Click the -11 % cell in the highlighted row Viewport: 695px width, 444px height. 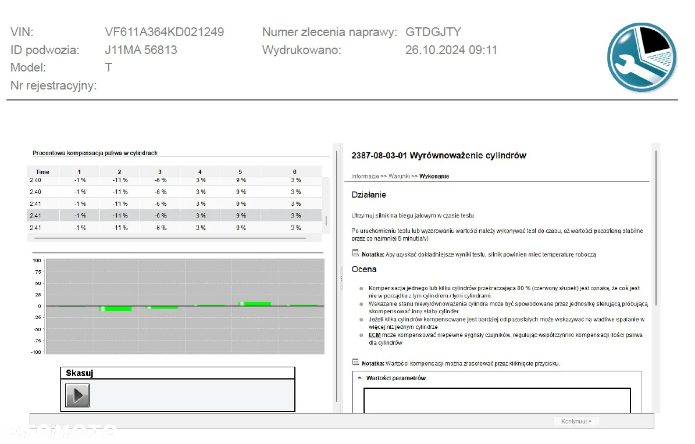click(120, 216)
